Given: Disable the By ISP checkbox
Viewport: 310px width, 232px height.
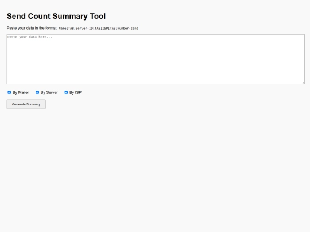Looking at the screenshot, I should (x=66, y=92).
